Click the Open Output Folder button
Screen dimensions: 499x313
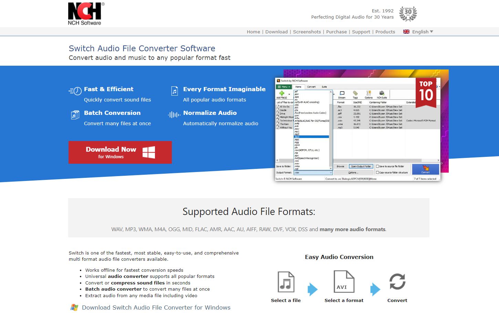[x=361, y=166]
